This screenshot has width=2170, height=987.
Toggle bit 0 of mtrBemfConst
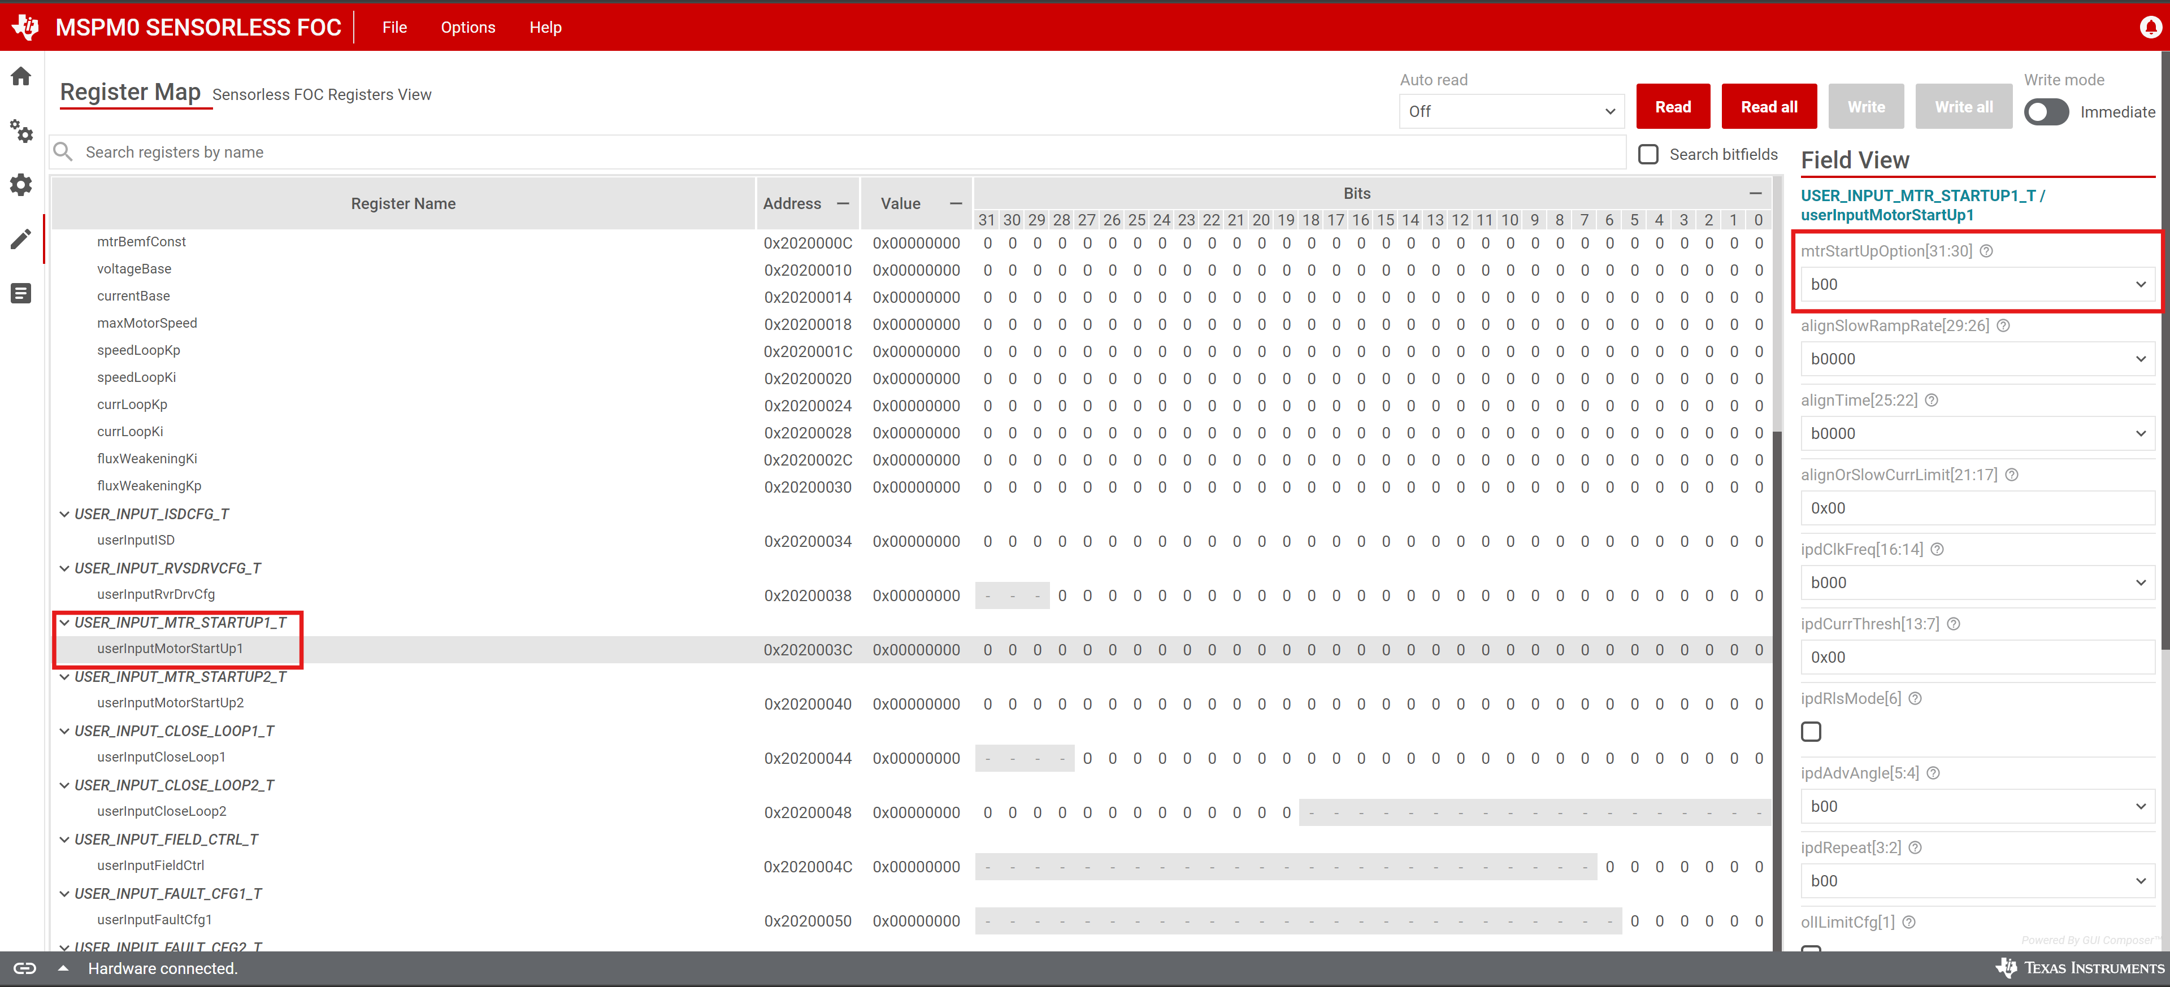pos(1759,244)
